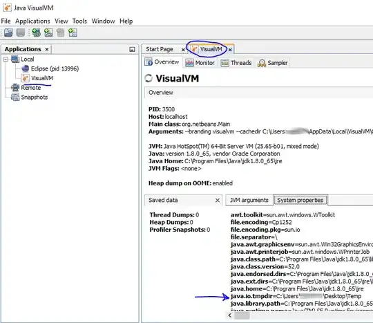Click the Applications panel tab title
This screenshot has width=373, height=323.
(23, 49)
